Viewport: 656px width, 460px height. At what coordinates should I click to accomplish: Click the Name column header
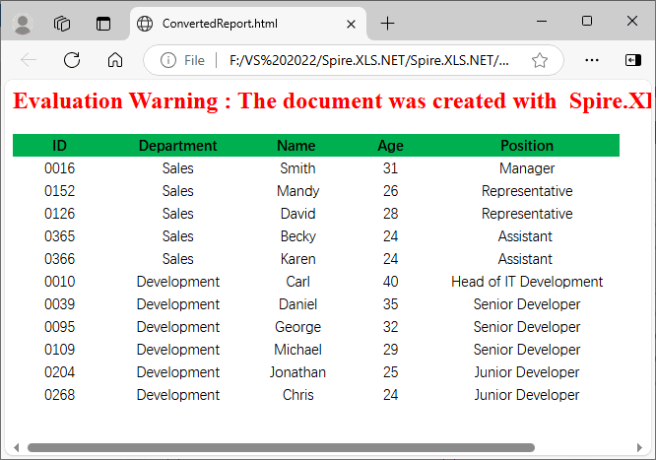(x=296, y=146)
